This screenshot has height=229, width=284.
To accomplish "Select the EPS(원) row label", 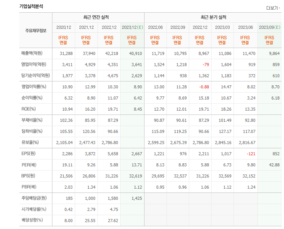I will [x=29, y=154].
